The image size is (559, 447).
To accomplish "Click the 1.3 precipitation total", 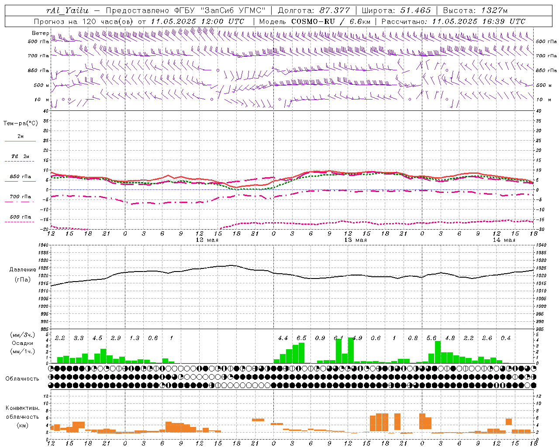I will [x=135, y=338].
